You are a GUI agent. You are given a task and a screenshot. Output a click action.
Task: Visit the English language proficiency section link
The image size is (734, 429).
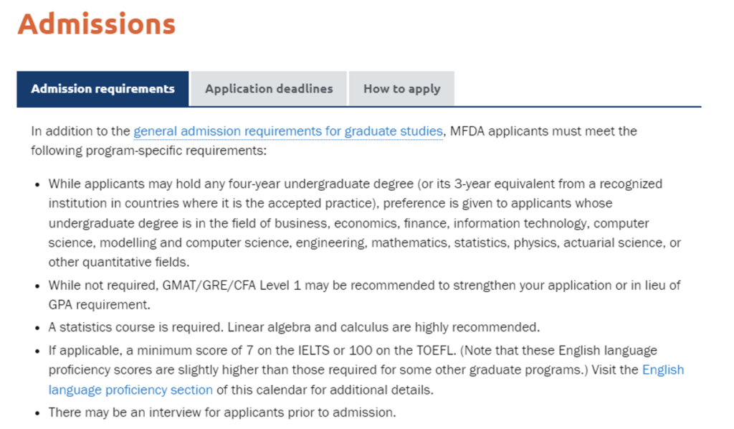click(x=130, y=390)
